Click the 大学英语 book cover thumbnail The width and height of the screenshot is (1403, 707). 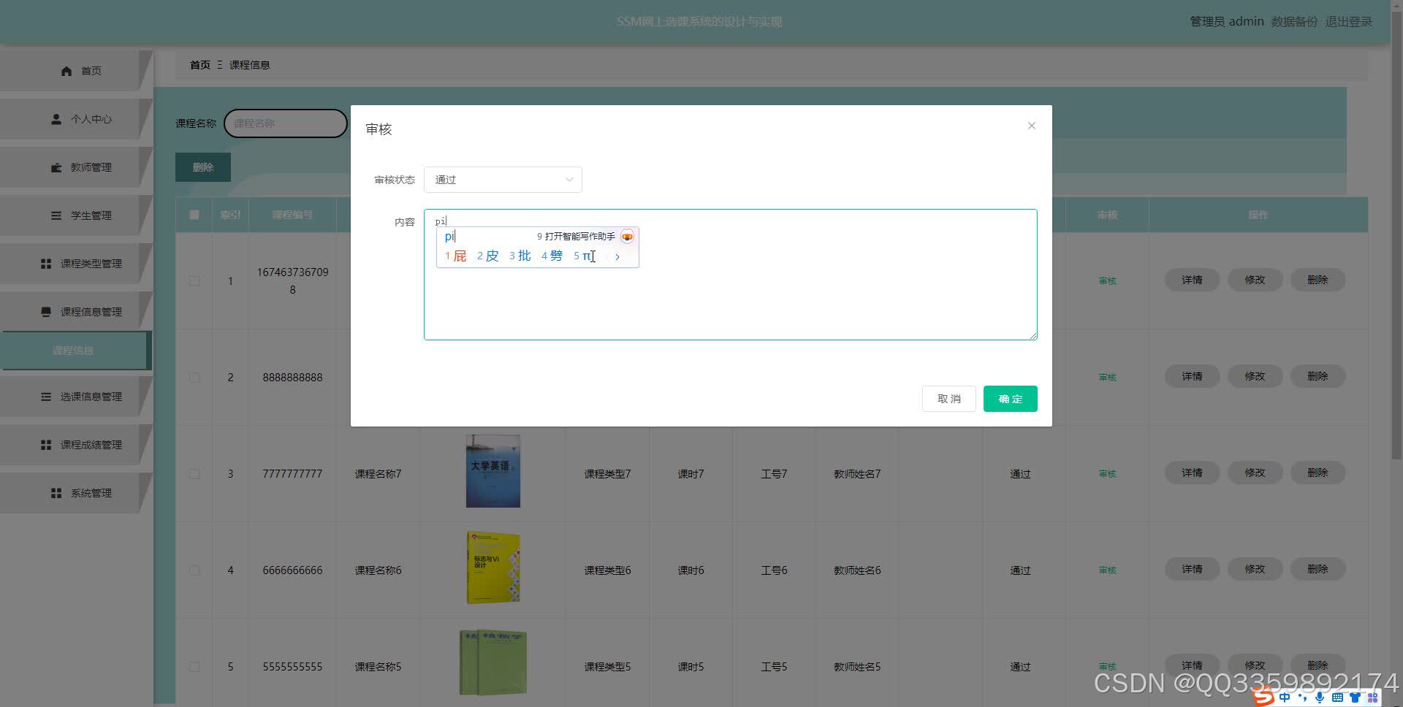pyautogui.click(x=493, y=471)
